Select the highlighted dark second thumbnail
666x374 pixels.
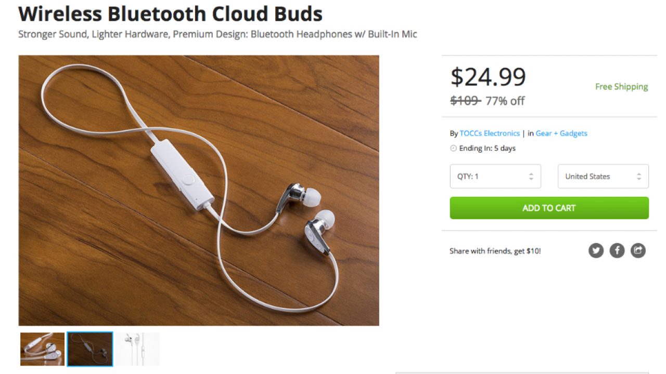(x=89, y=349)
